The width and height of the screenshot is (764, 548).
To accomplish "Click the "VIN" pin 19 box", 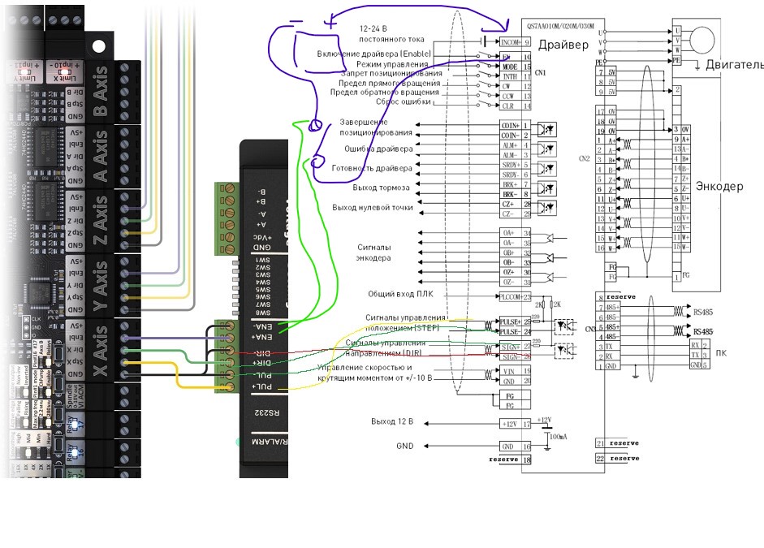I will pos(515,371).
